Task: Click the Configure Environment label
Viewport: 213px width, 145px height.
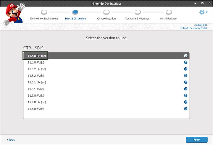Action: 138,19
